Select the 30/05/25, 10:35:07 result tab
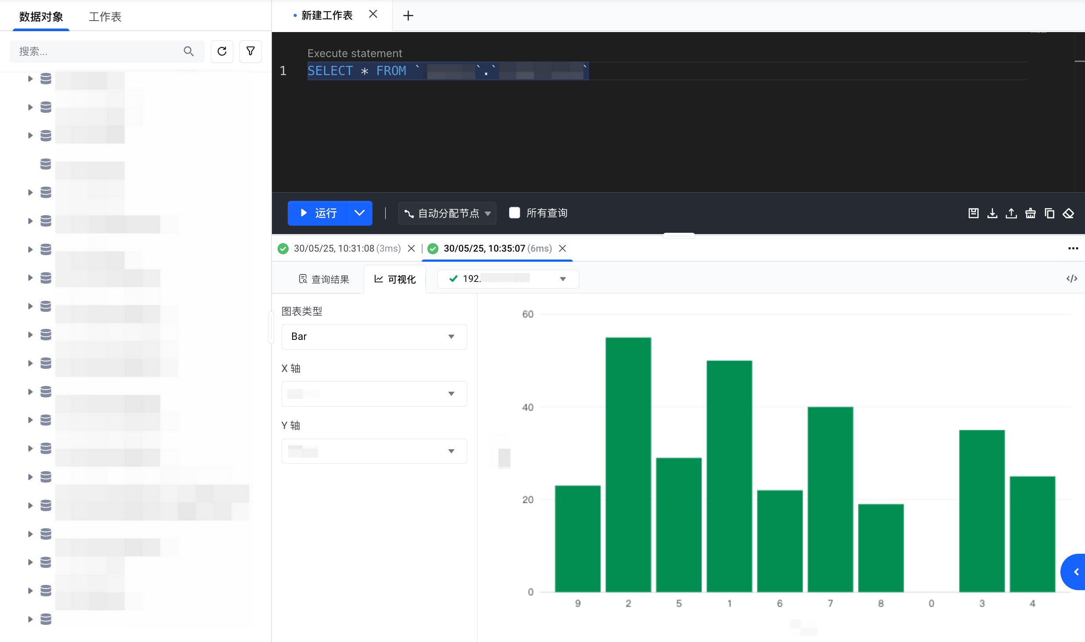This screenshot has height=642, width=1085. click(497, 249)
